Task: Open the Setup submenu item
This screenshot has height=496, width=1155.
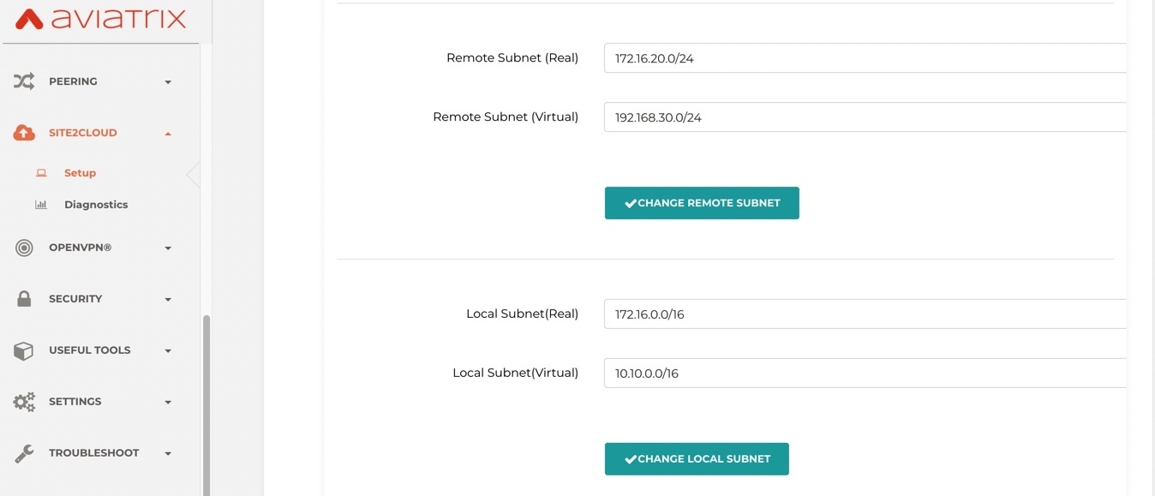Action: click(80, 173)
